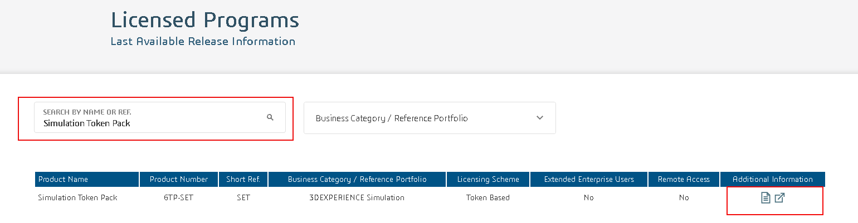Screen dimensions: 858x223
Task: Click Business Category / Reference Portfolio table header
Action: click(x=357, y=179)
